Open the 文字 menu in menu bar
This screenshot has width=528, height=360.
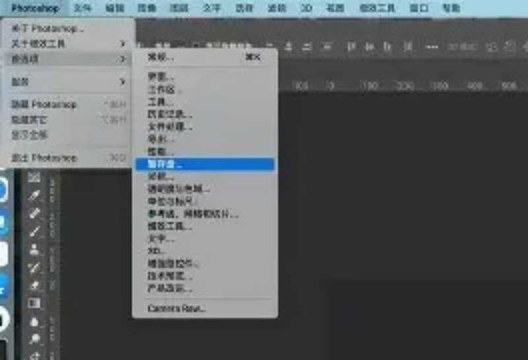click(x=211, y=8)
